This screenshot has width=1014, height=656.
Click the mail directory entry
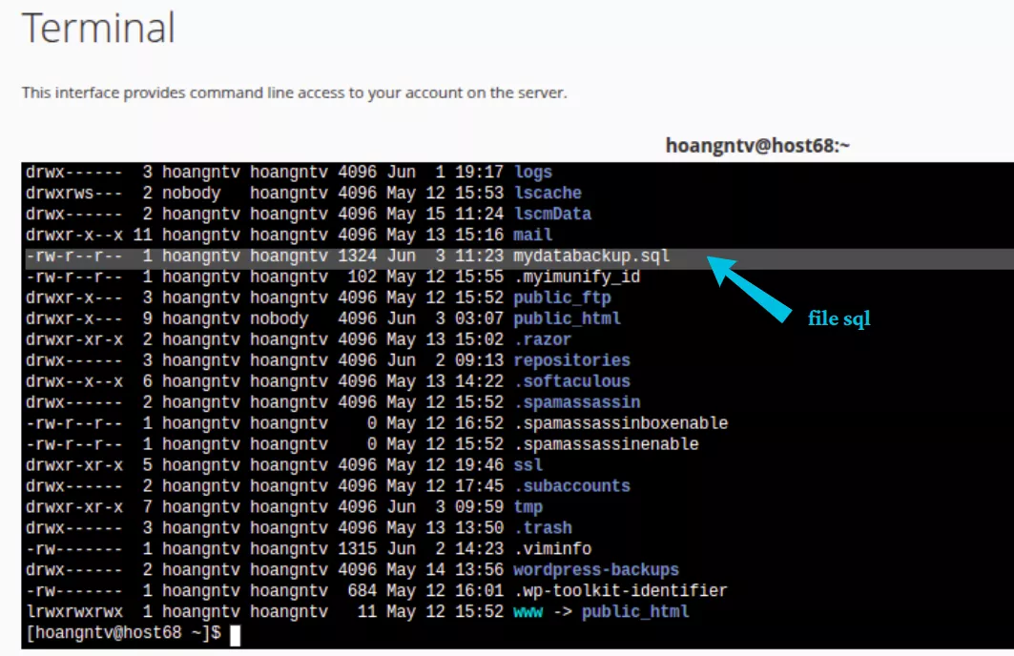point(530,235)
